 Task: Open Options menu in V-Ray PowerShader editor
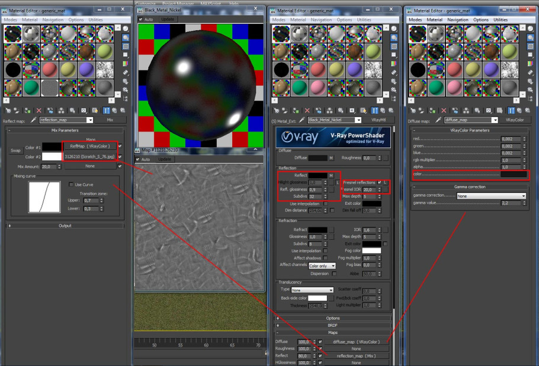click(345, 20)
